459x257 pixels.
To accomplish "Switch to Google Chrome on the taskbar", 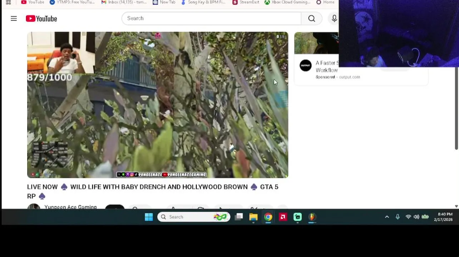I will (268, 217).
